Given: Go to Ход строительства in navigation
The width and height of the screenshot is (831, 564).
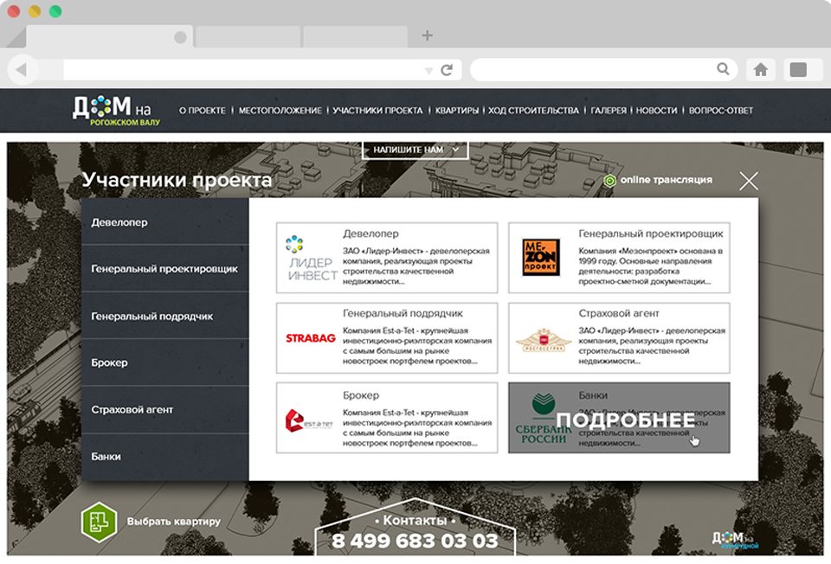Looking at the screenshot, I should (533, 111).
